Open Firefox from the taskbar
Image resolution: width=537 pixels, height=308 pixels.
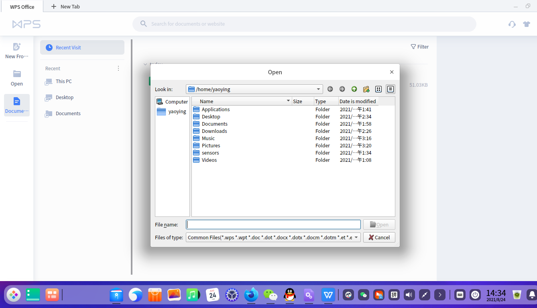tap(251, 295)
